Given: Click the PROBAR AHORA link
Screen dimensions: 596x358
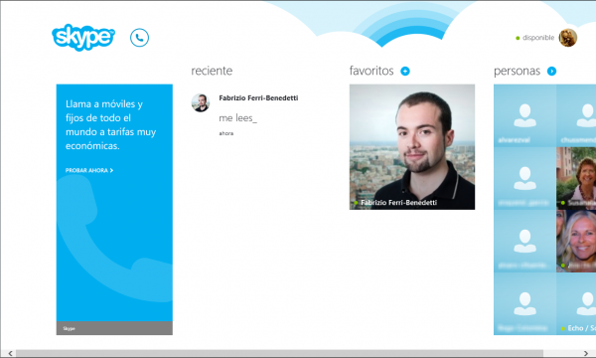Looking at the screenshot, I should [89, 170].
